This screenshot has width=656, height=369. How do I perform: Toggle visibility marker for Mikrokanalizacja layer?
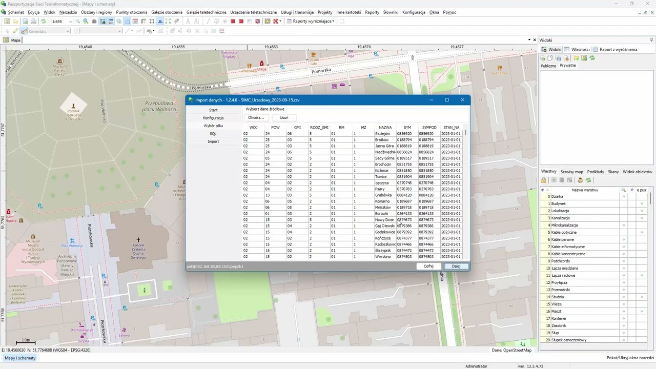click(624, 225)
